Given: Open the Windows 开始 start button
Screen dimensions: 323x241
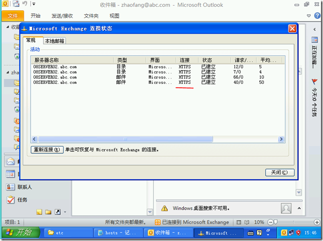Looking at the screenshot, I should pos(21,233).
